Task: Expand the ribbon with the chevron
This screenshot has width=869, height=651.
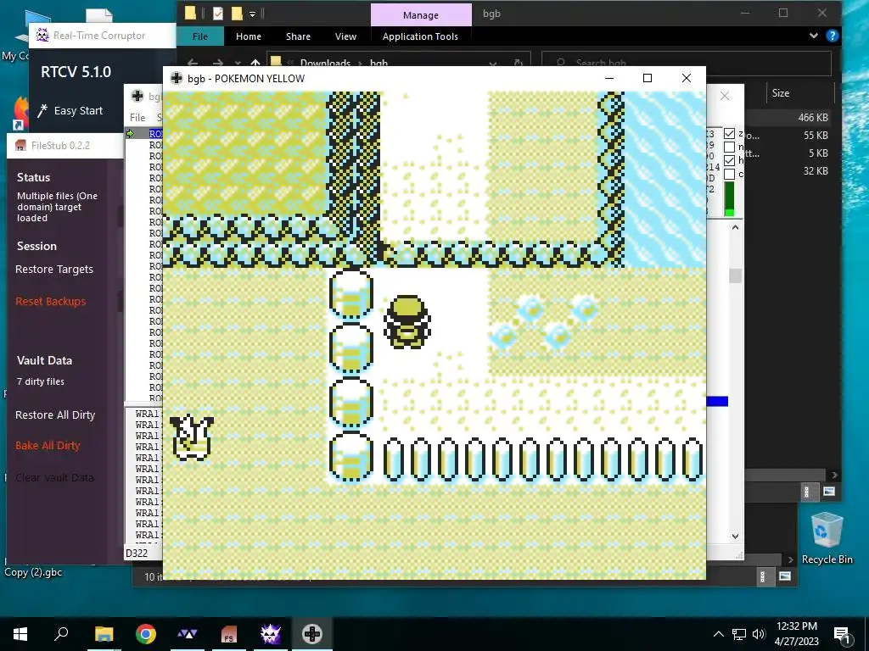Action: (x=814, y=36)
